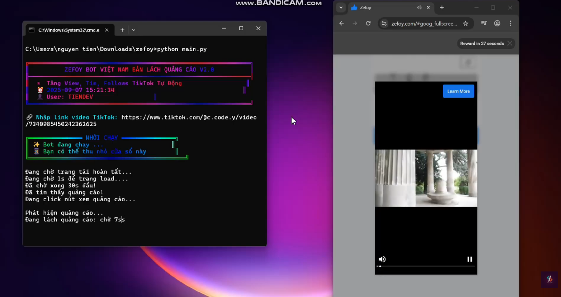Click the zefoy.com address bar
Viewport: 561px width, 297px height.
click(x=423, y=23)
